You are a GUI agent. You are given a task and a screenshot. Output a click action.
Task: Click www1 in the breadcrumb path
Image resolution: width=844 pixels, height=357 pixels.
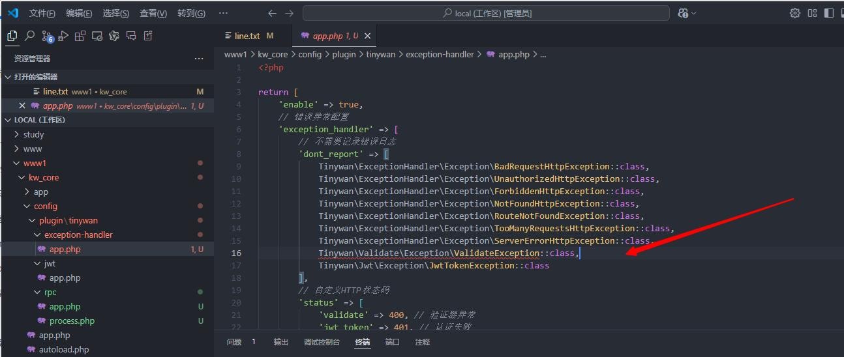coord(235,55)
